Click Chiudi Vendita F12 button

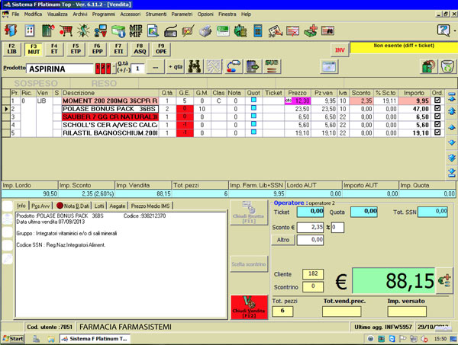(249, 308)
